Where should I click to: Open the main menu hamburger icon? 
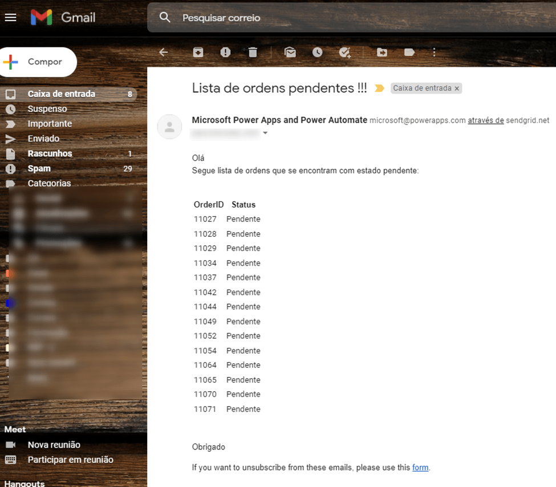click(x=11, y=17)
